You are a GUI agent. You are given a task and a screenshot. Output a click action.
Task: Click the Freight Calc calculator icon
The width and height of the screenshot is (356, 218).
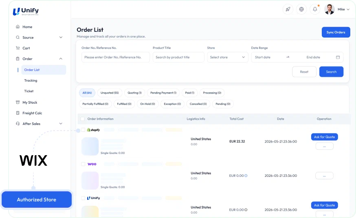(18, 113)
